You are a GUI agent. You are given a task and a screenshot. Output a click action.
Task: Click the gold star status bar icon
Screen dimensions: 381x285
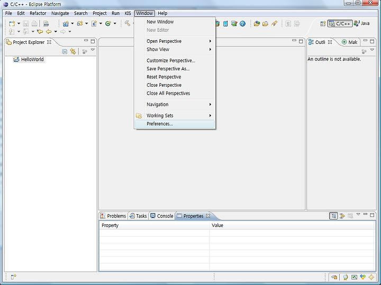(x=371, y=277)
